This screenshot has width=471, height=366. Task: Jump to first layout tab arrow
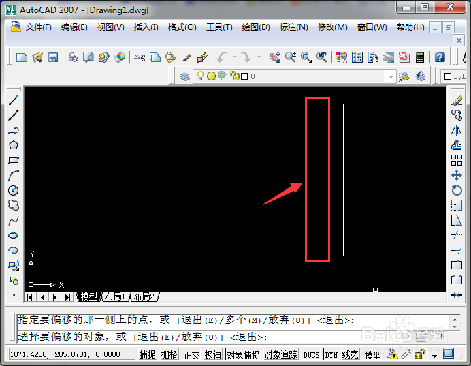(x=30, y=297)
